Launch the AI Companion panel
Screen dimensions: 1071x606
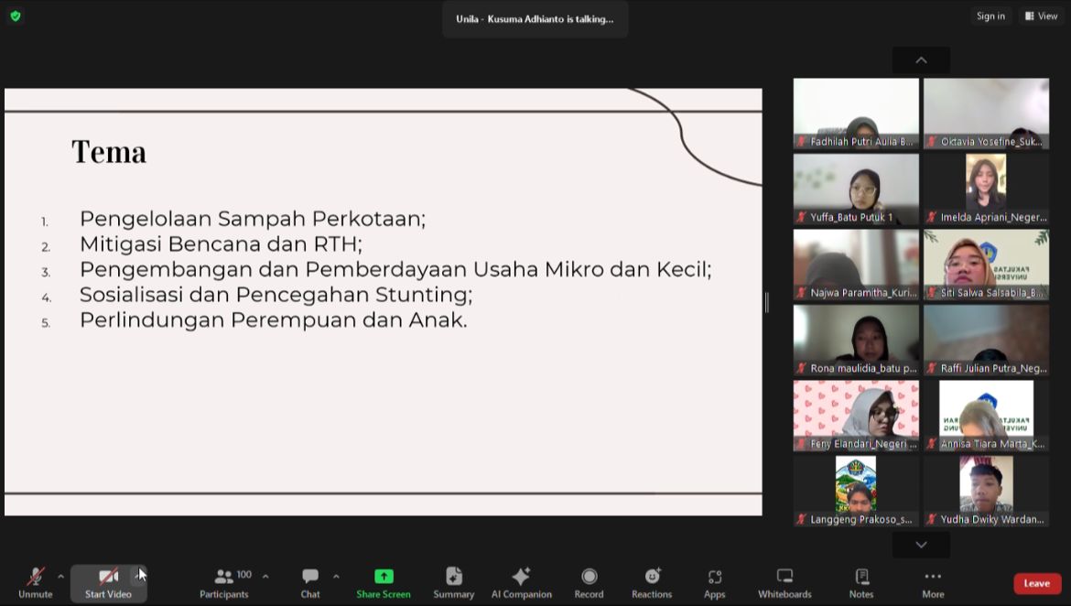point(521,582)
